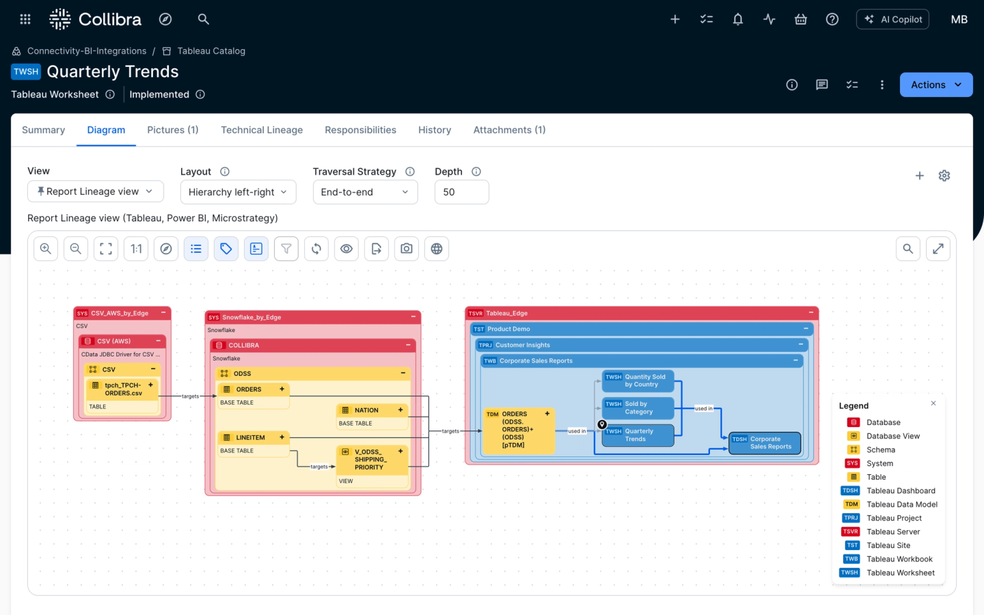Open the Report Lineage view dropdown
This screenshot has width=984, height=615.
point(96,191)
